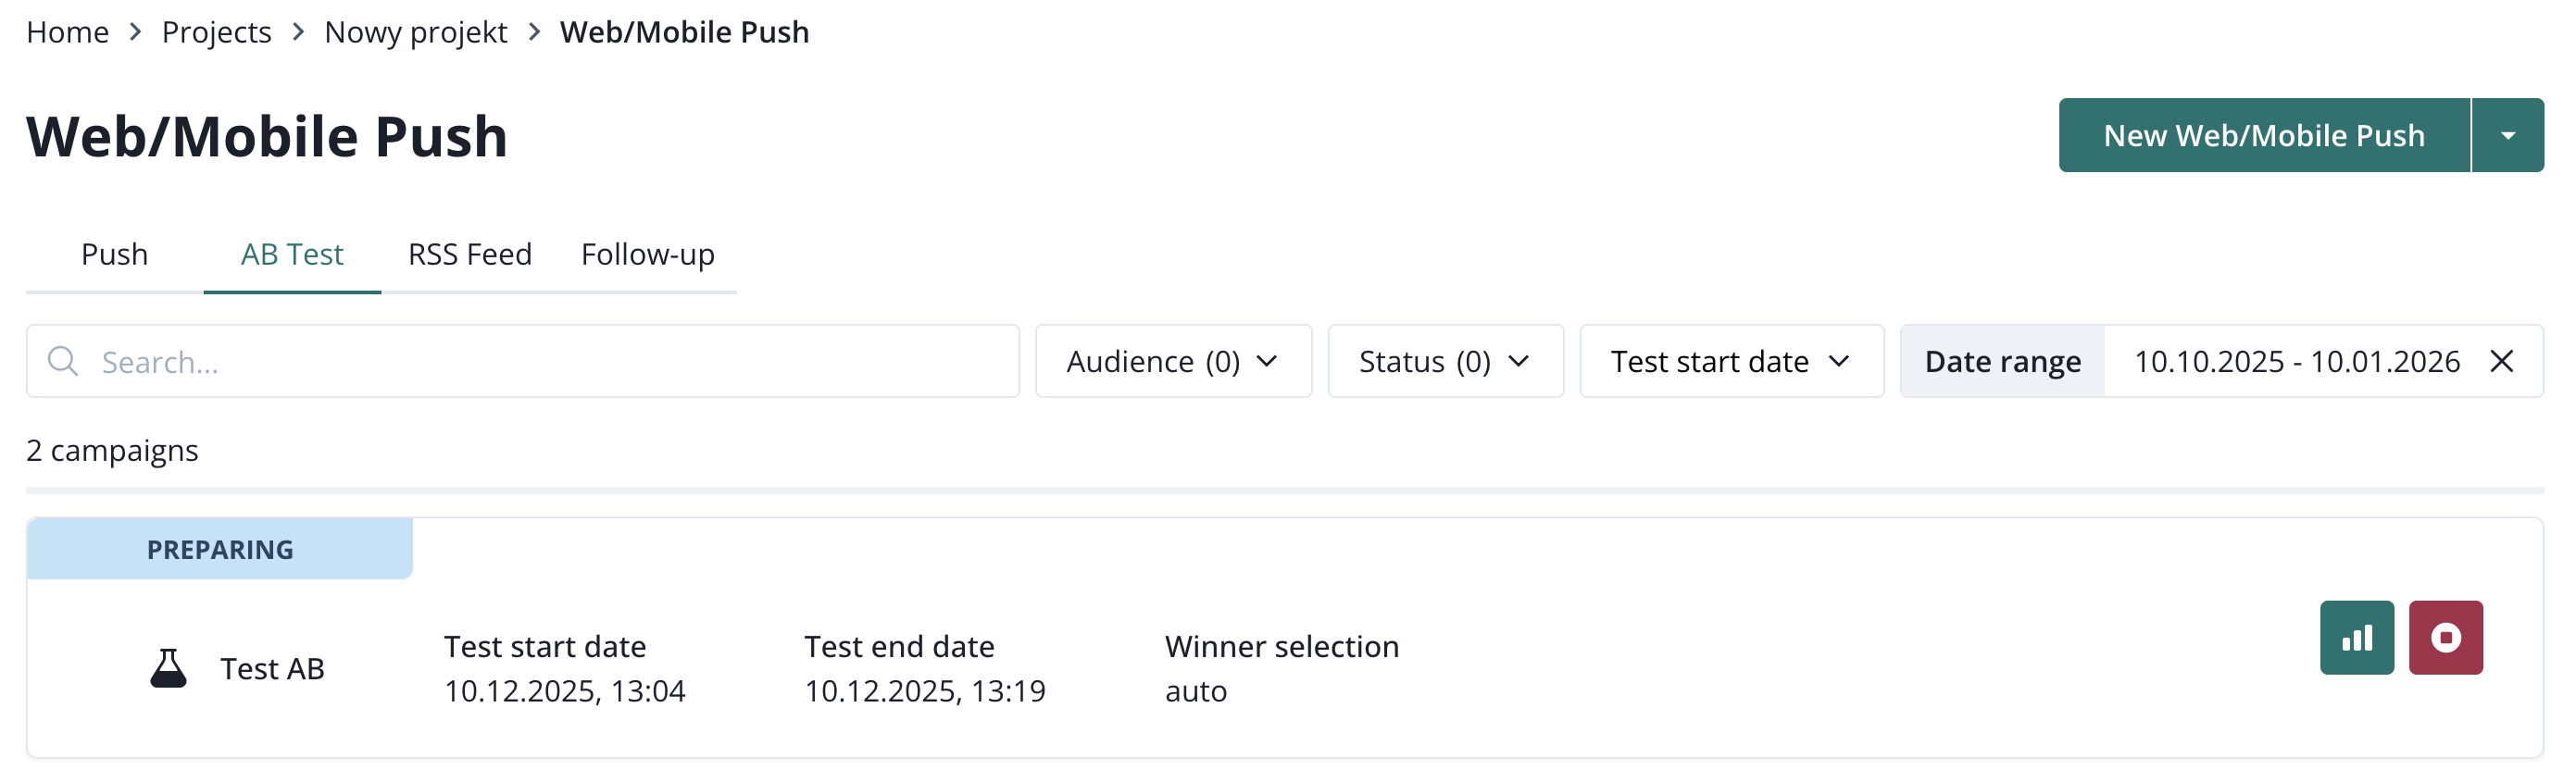Image resolution: width=2576 pixels, height=770 pixels.
Task: Click the search magnifier icon
Action: tap(63, 361)
